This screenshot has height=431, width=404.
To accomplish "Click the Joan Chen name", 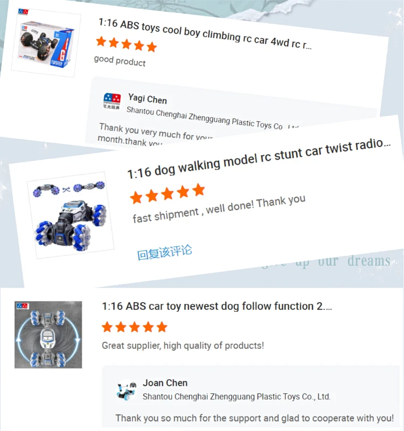I will (x=165, y=383).
